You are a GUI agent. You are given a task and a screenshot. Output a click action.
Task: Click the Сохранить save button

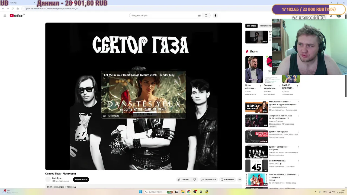coord(227,179)
